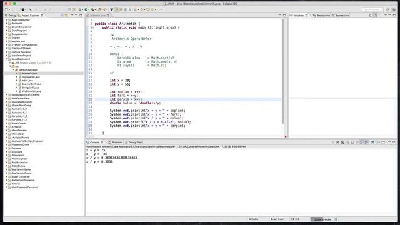Viewport: 400px width, 225px height.
Task: Minimize the Variables panel
Action: click(389, 15)
